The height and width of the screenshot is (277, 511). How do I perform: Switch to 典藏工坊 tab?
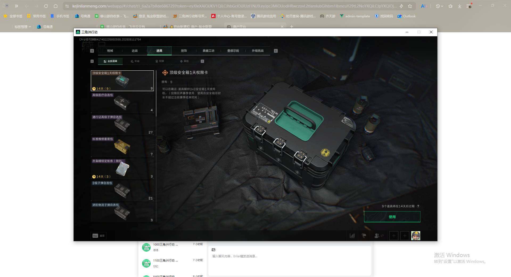coord(208,51)
